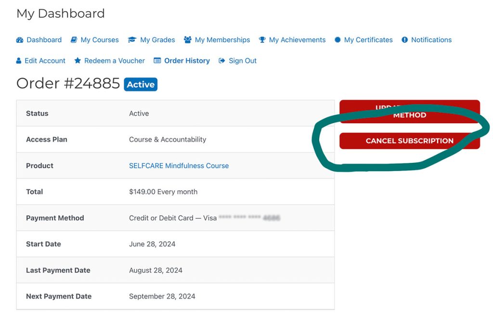
Task: Click the $149.00 Every month total
Action: tap(163, 192)
